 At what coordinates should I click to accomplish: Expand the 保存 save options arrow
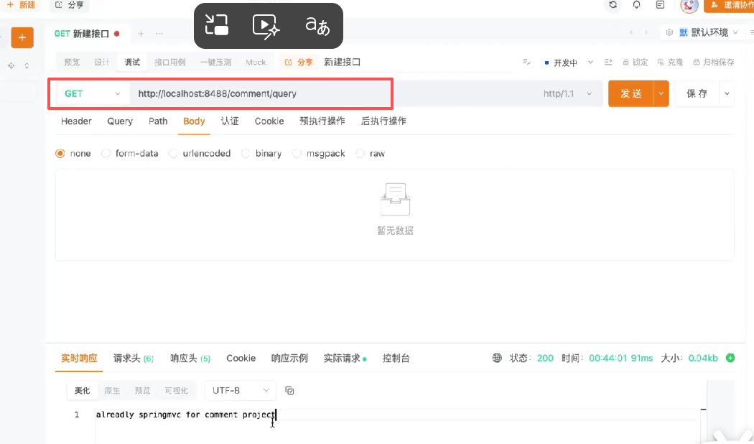tap(727, 94)
